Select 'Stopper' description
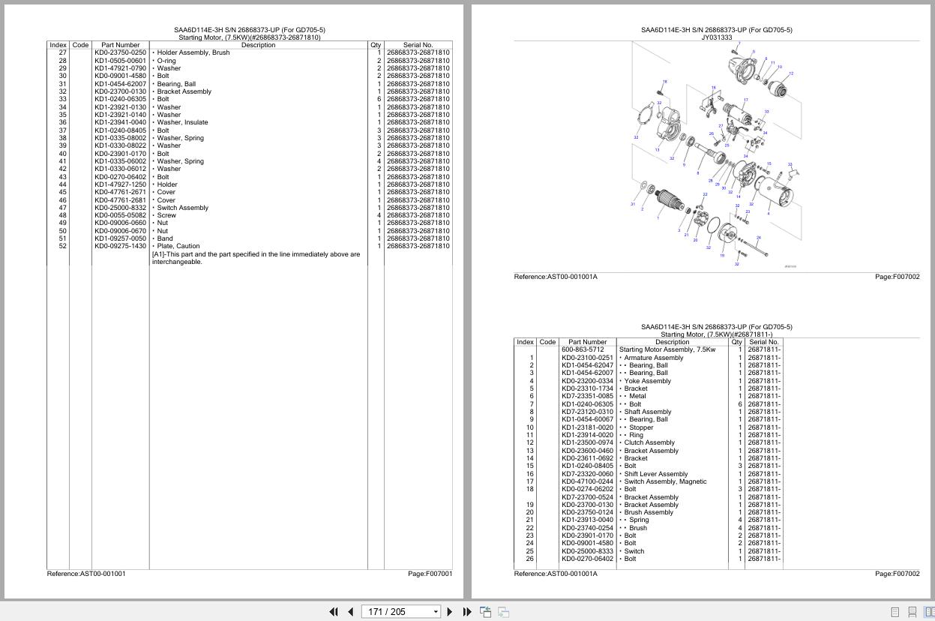The width and height of the screenshot is (935, 621). click(641, 427)
